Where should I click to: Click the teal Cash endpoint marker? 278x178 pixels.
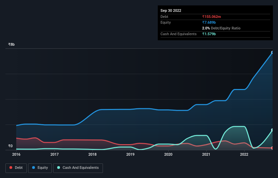(272, 130)
